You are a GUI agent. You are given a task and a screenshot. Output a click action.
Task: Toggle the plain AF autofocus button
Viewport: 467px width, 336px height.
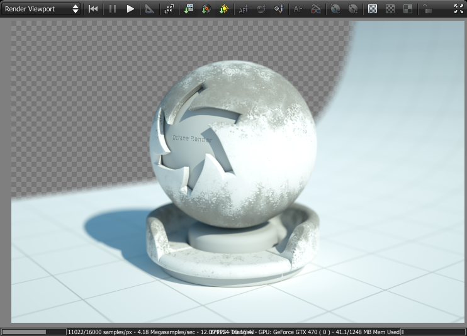(x=298, y=9)
